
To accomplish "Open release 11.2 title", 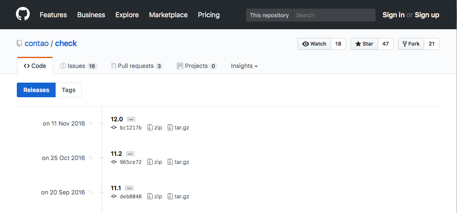I will pyautogui.click(x=116, y=154).
